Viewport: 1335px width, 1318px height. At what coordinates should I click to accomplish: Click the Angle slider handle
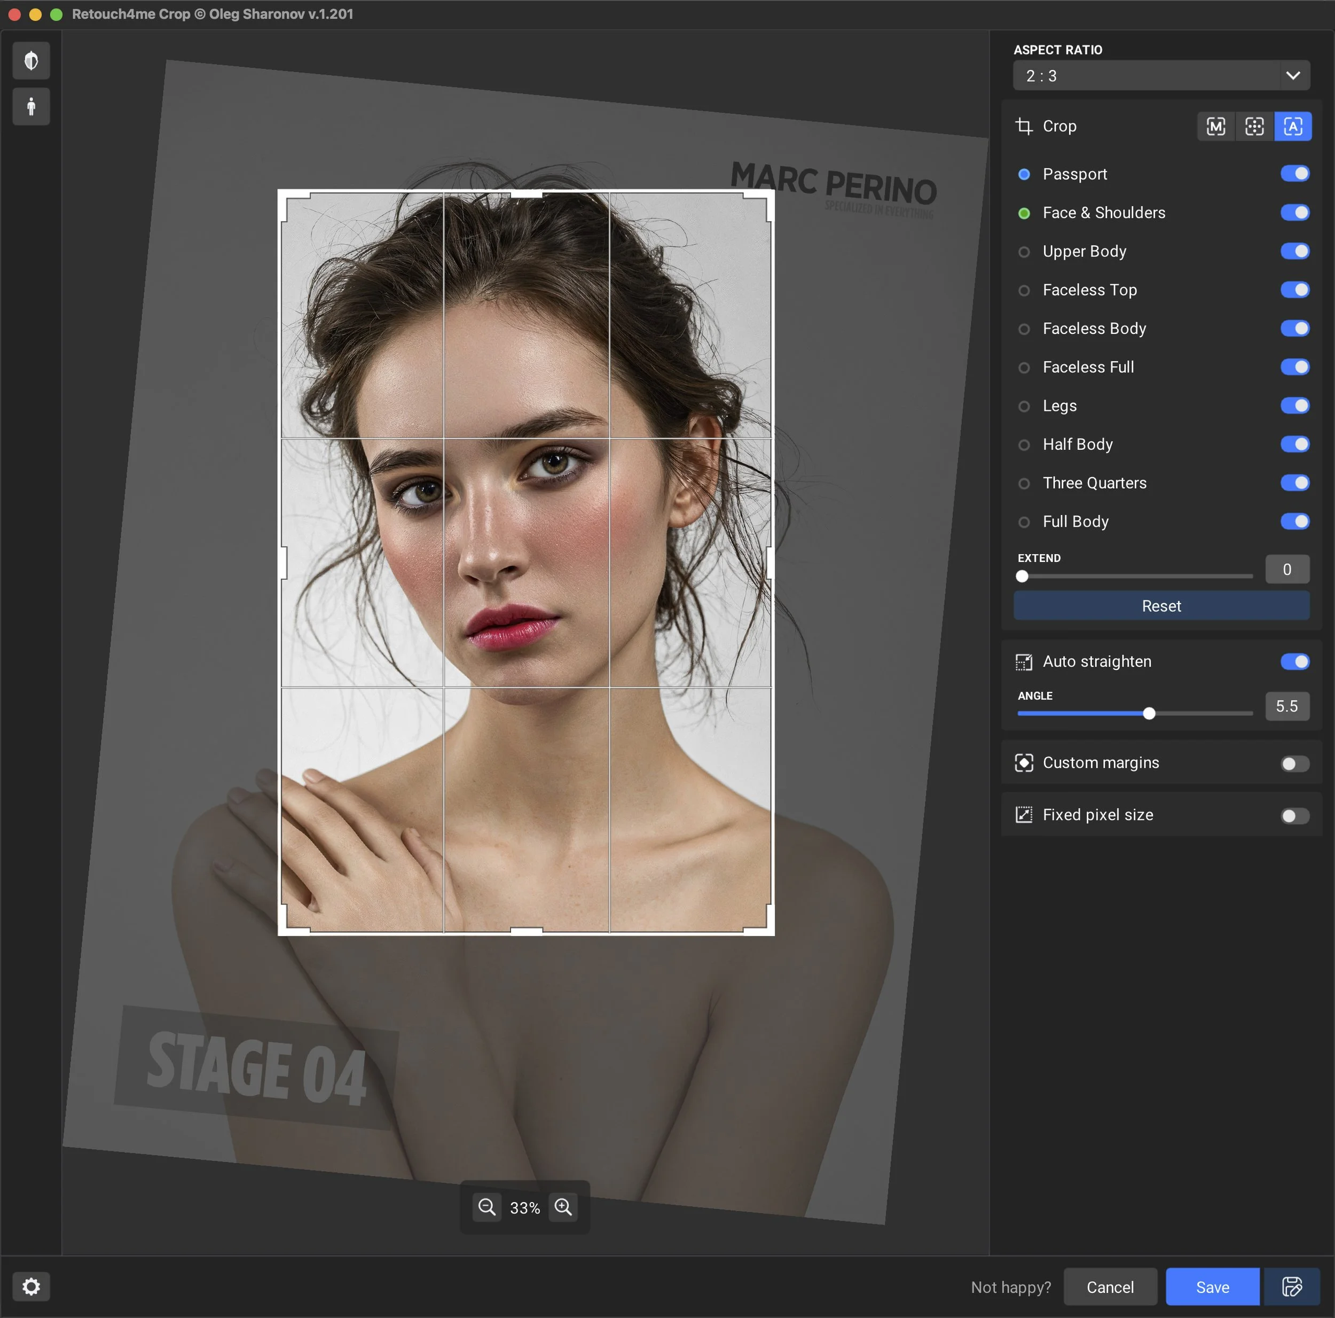pyautogui.click(x=1149, y=713)
